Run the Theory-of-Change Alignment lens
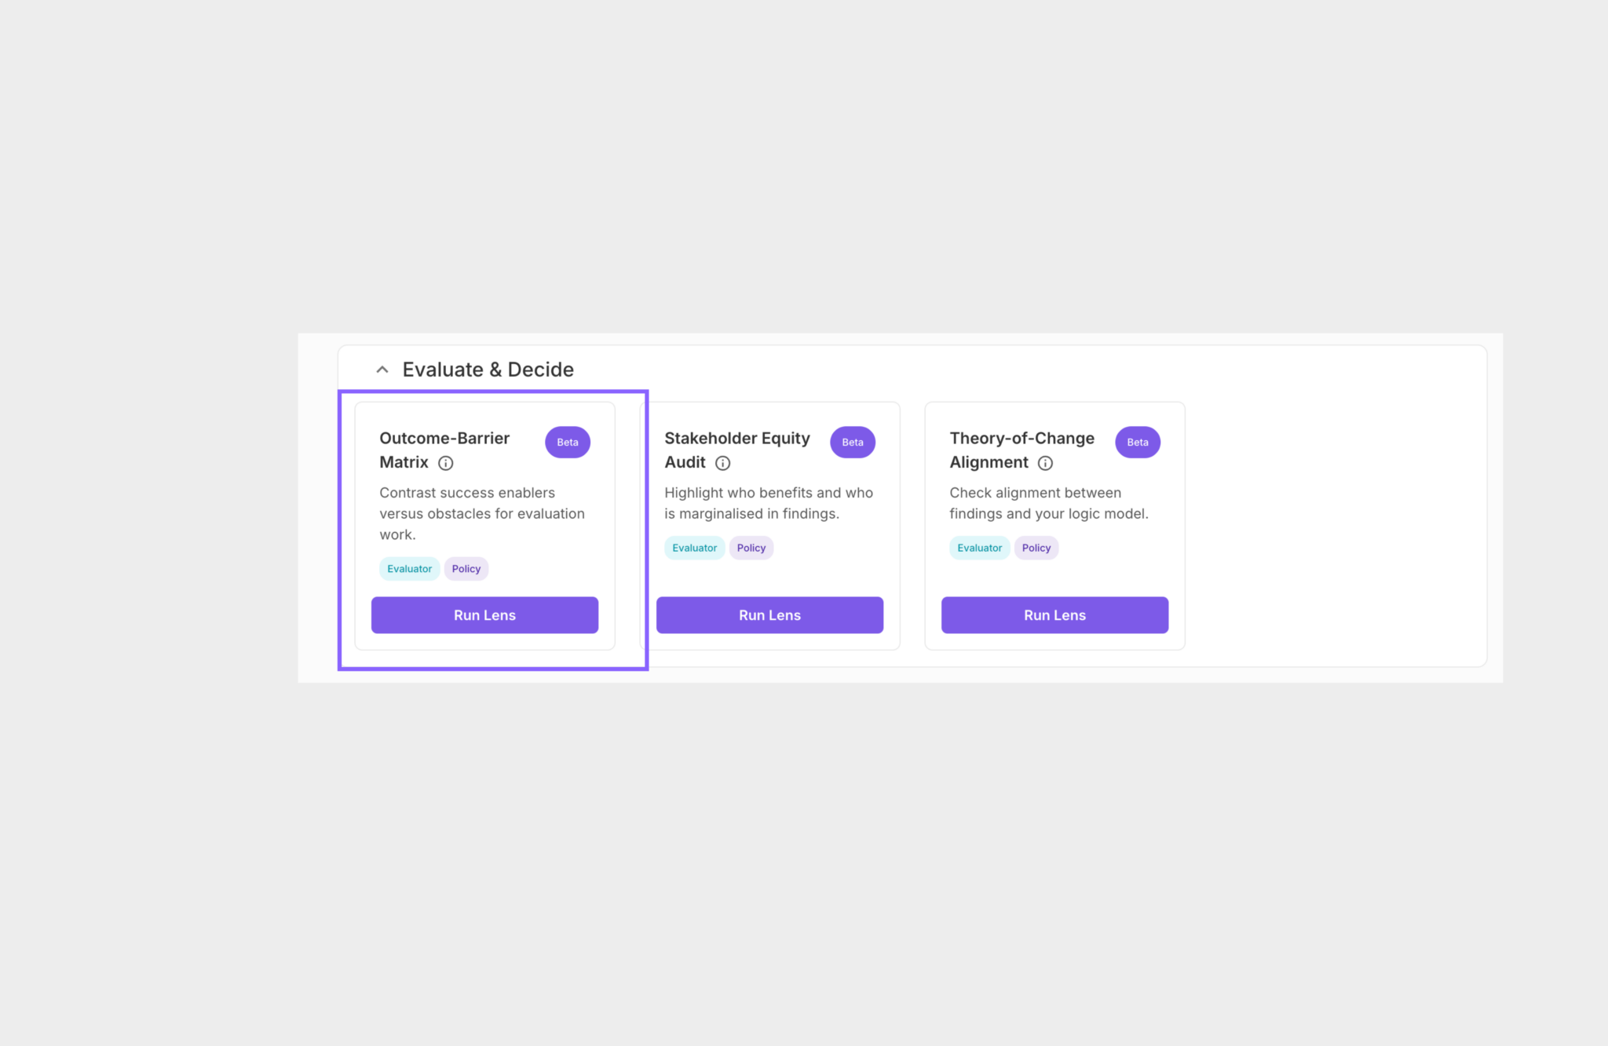1608x1046 pixels. click(x=1054, y=615)
